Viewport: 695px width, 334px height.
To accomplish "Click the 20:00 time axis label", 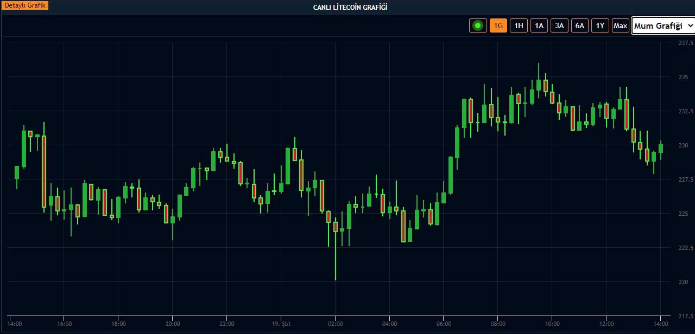I will [x=173, y=324].
